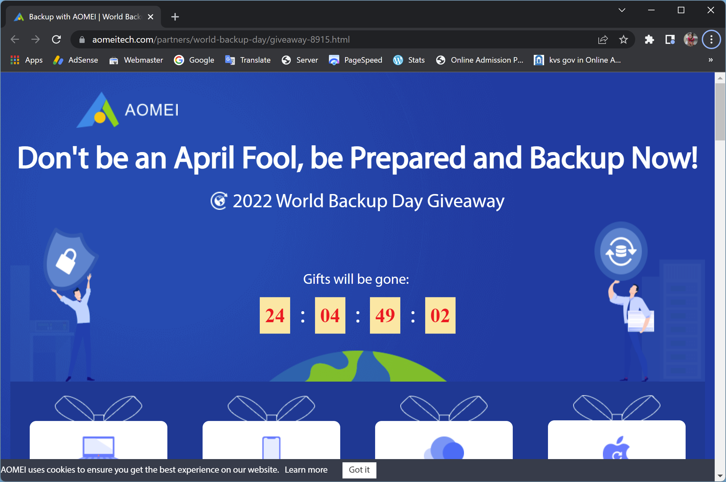Click the scrollbar down arrow
This screenshot has height=482, width=726.
pyautogui.click(x=720, y=476)
